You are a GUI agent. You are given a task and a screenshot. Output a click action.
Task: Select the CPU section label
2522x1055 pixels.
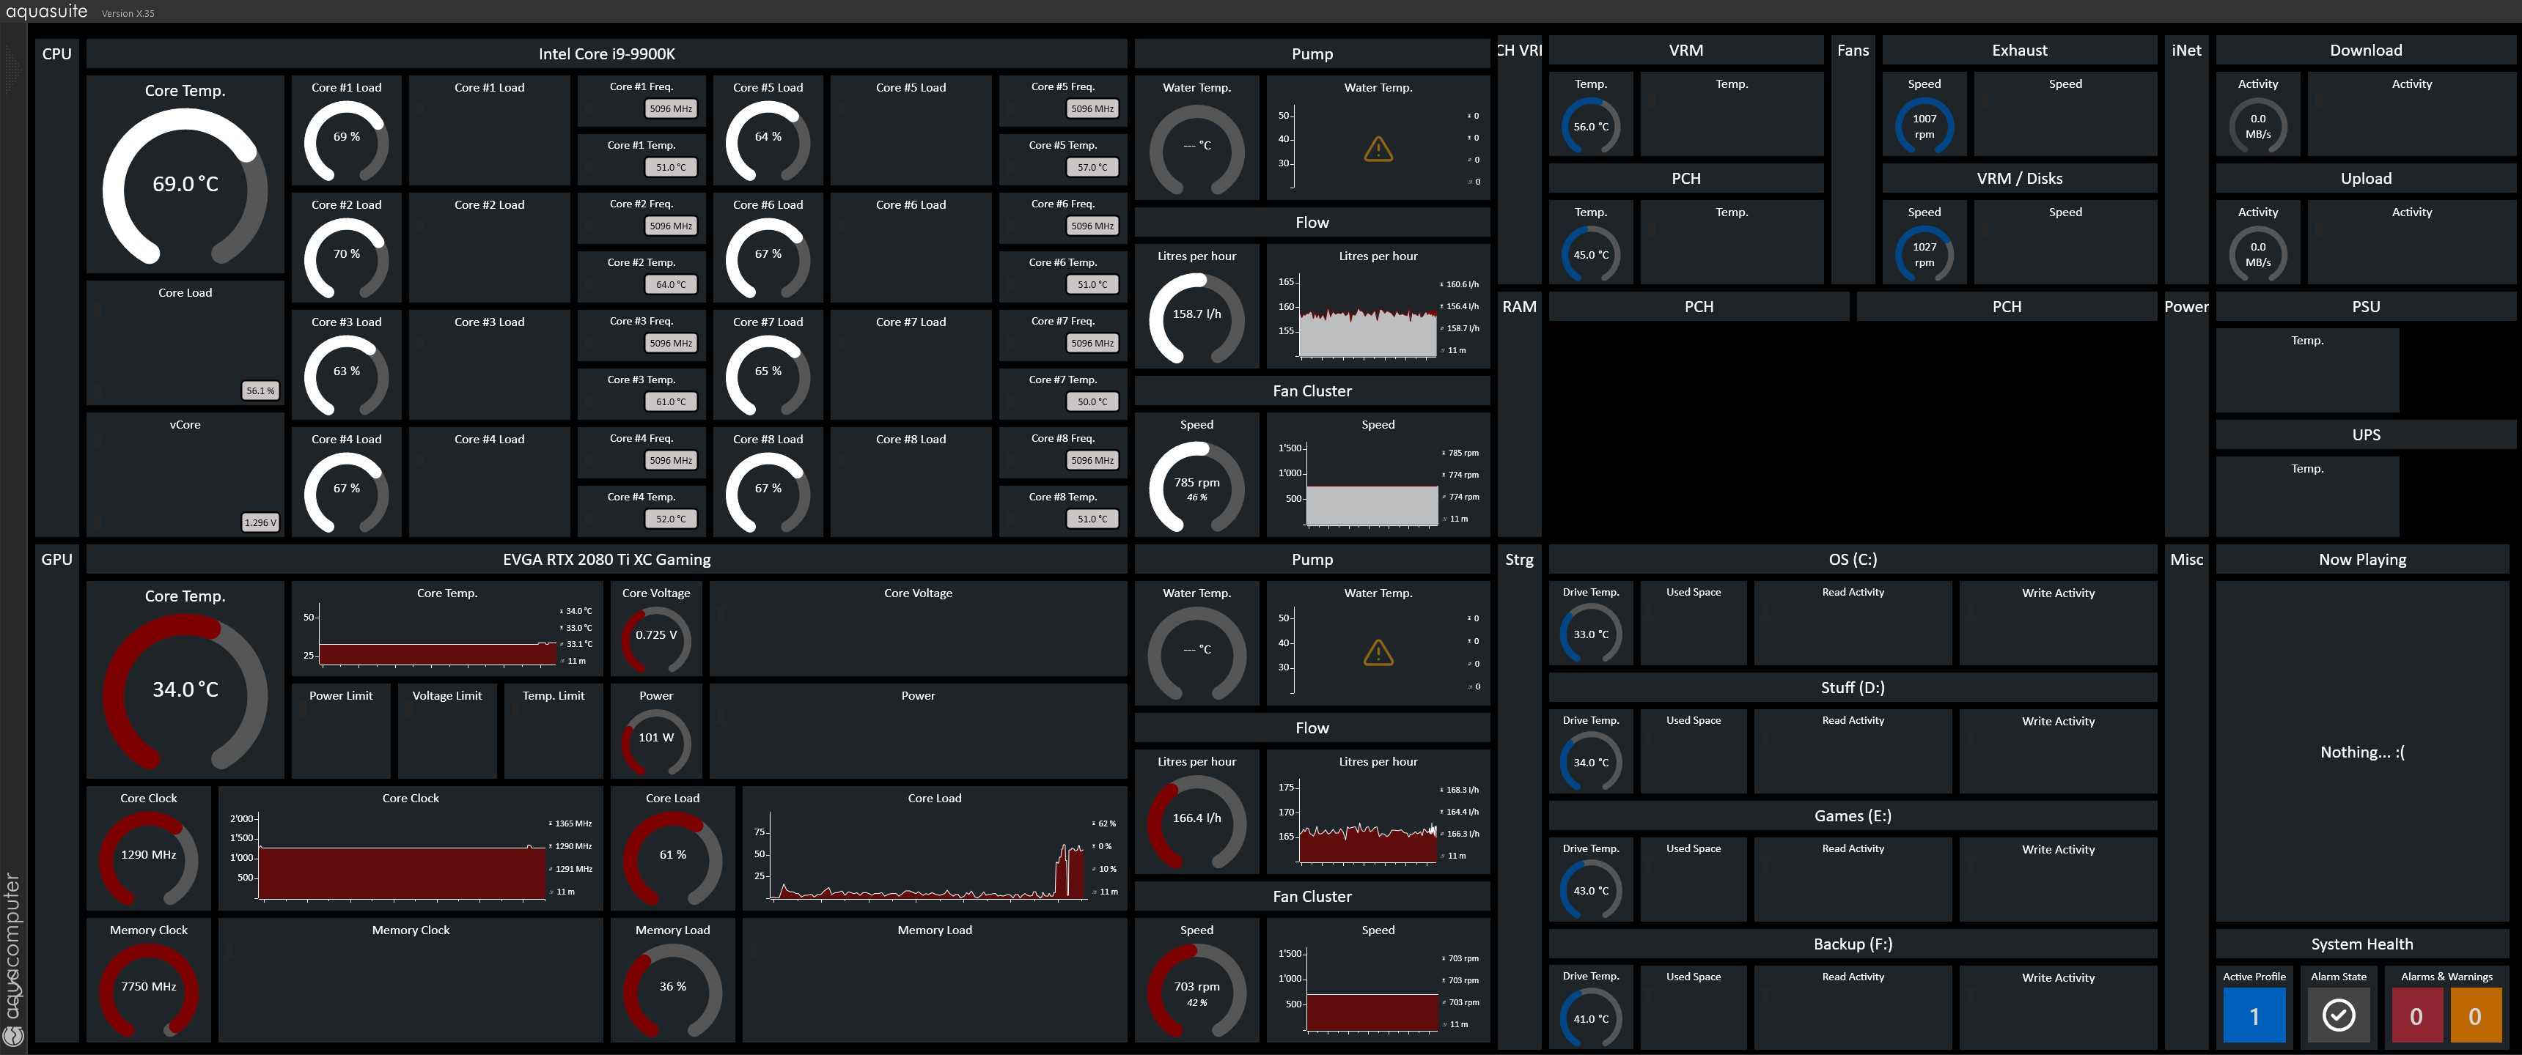56,53
